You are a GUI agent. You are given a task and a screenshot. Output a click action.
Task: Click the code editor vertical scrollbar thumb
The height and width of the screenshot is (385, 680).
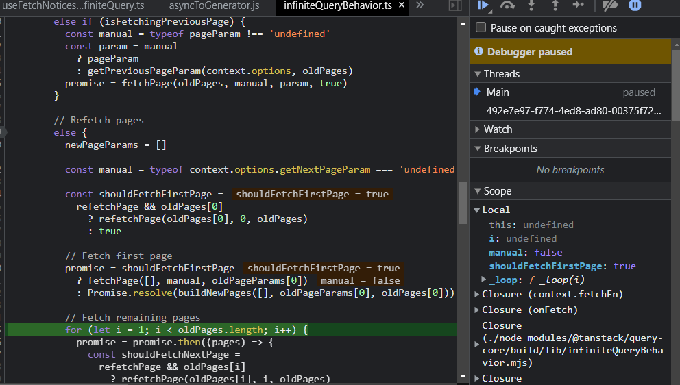[463, 203]
